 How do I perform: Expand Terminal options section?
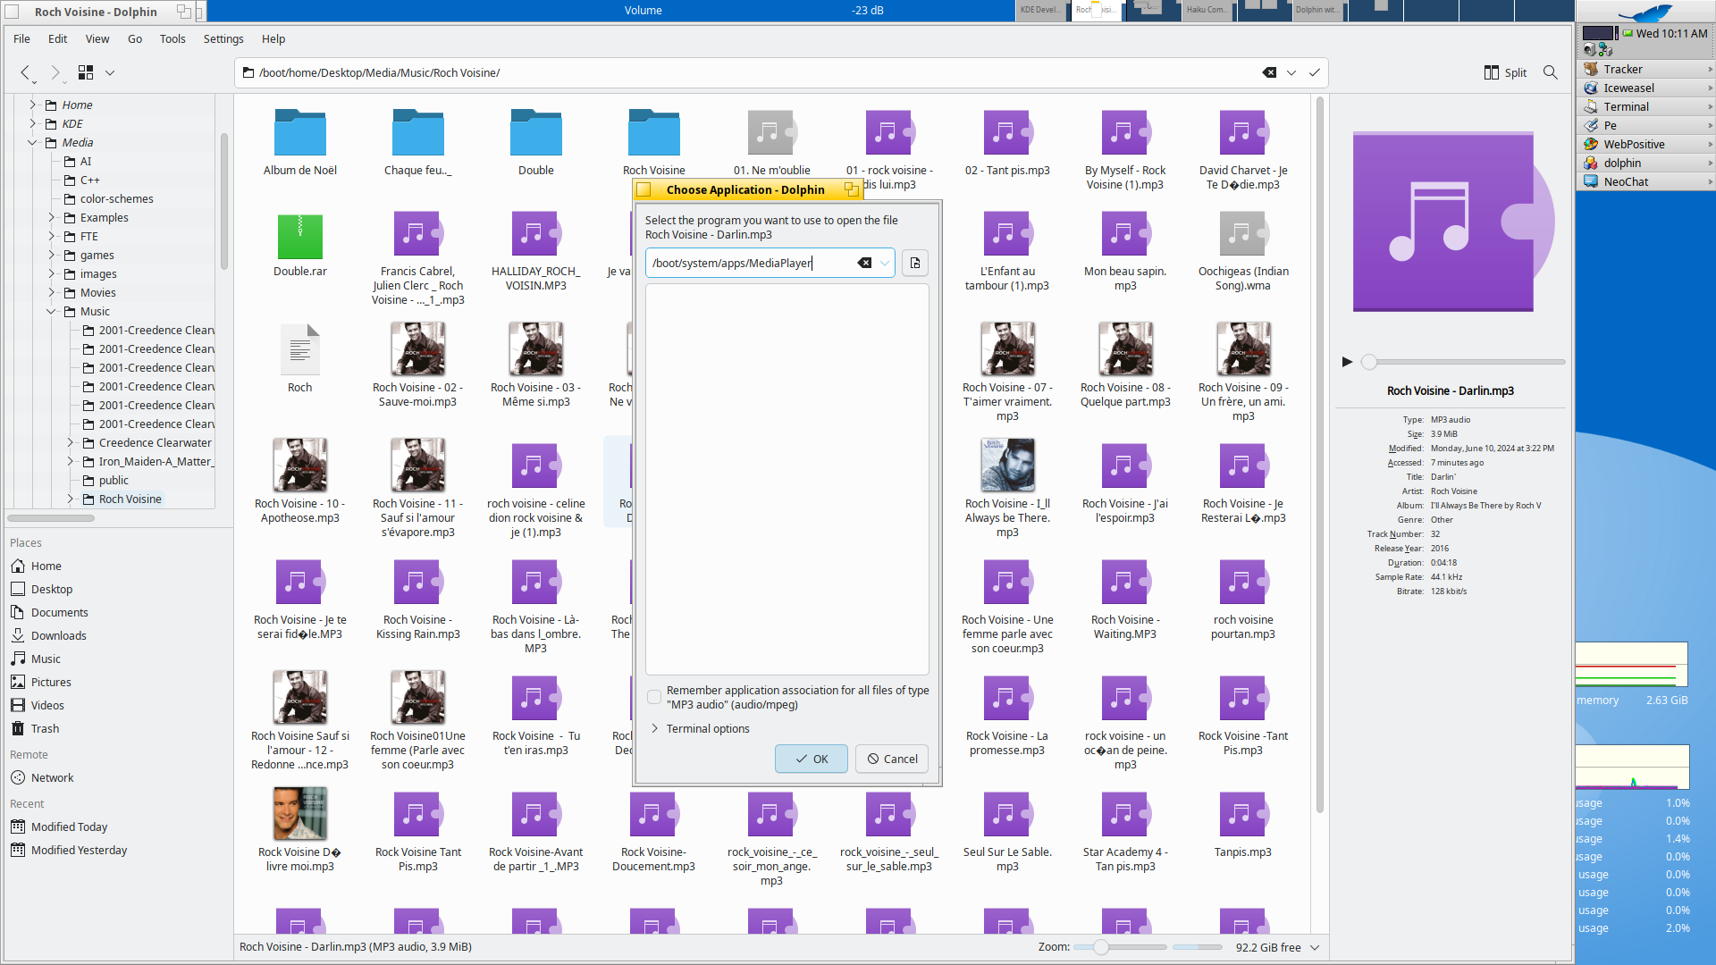(x=655, y=728)
